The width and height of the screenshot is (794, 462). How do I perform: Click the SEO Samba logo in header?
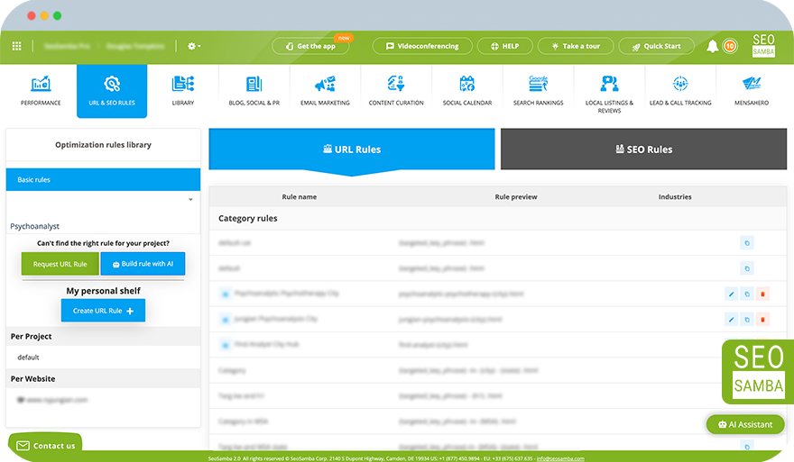tap(763, 46)
